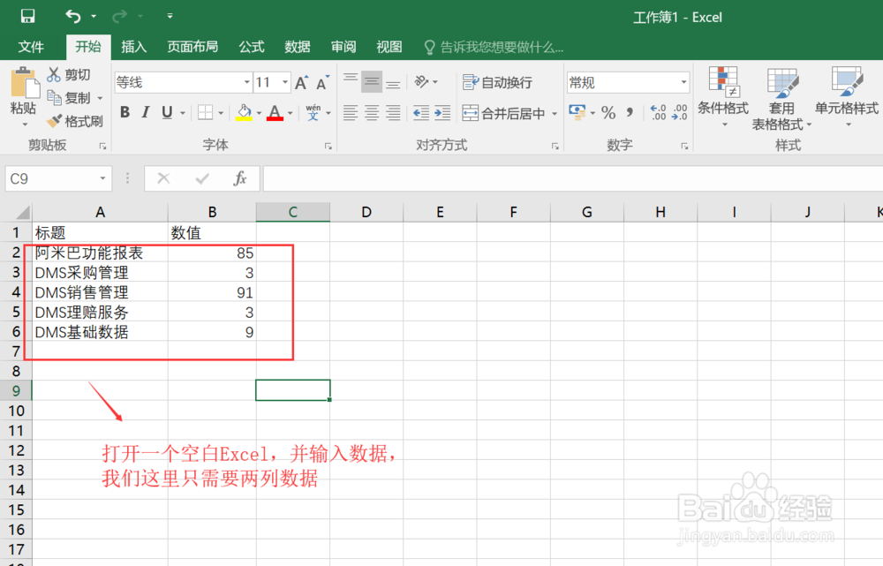
Task: Click the Cut (剪切) button
Action: point(71,74)
